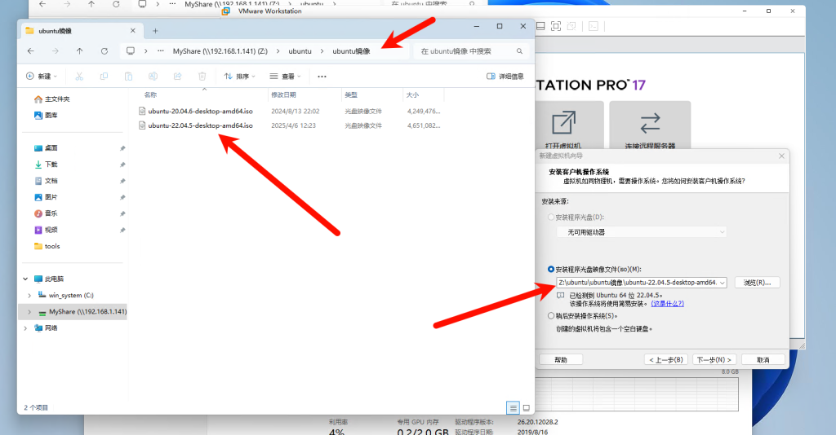Click < 上一步(B) in the wizard
The height and width of the screenshot is (435, 836).
(666, 359)
